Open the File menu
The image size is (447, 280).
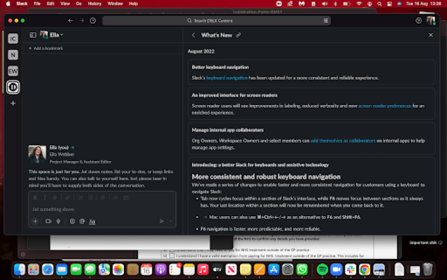coord(37,4)
